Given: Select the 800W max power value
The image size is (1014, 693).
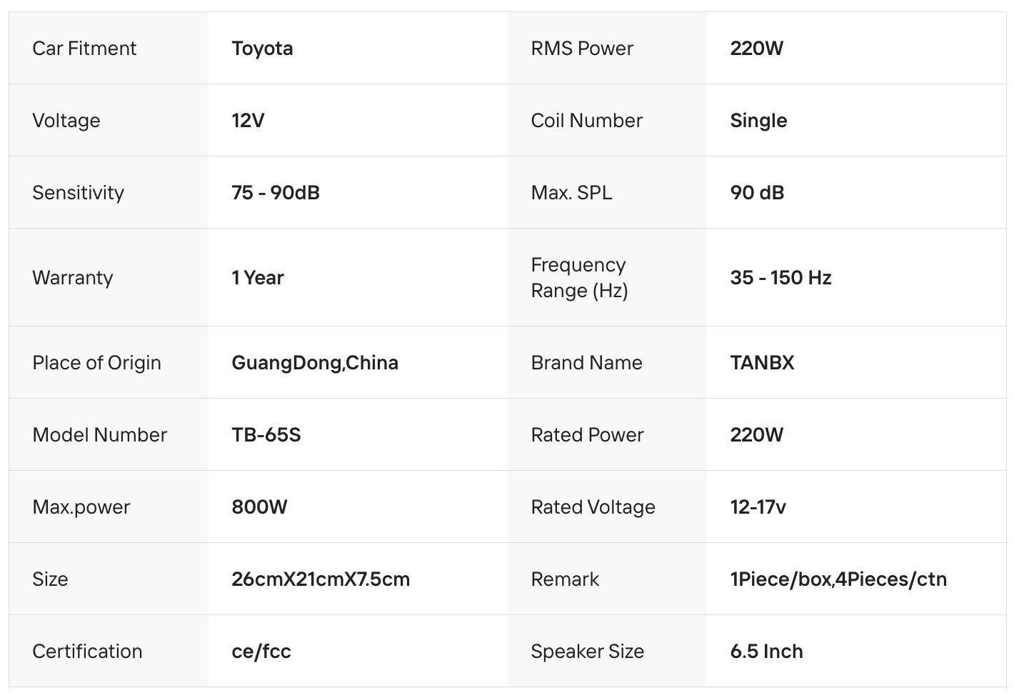Looking at the screenshot, I should coord(259,507).
